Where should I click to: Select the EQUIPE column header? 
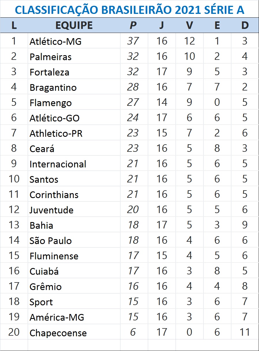(74, 25)
